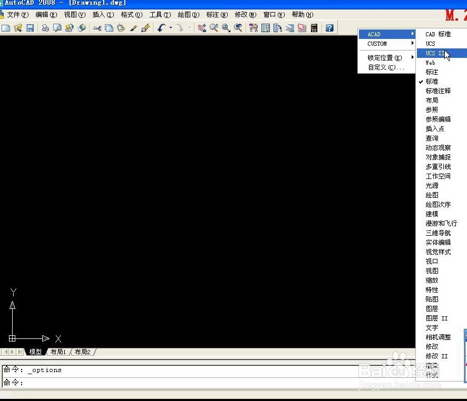Image resolution: width=467 pixels, height=401 pixels.
Task: Click the 3D DWF globe icon
Action: pyautogui.click(x=82, y=28)
